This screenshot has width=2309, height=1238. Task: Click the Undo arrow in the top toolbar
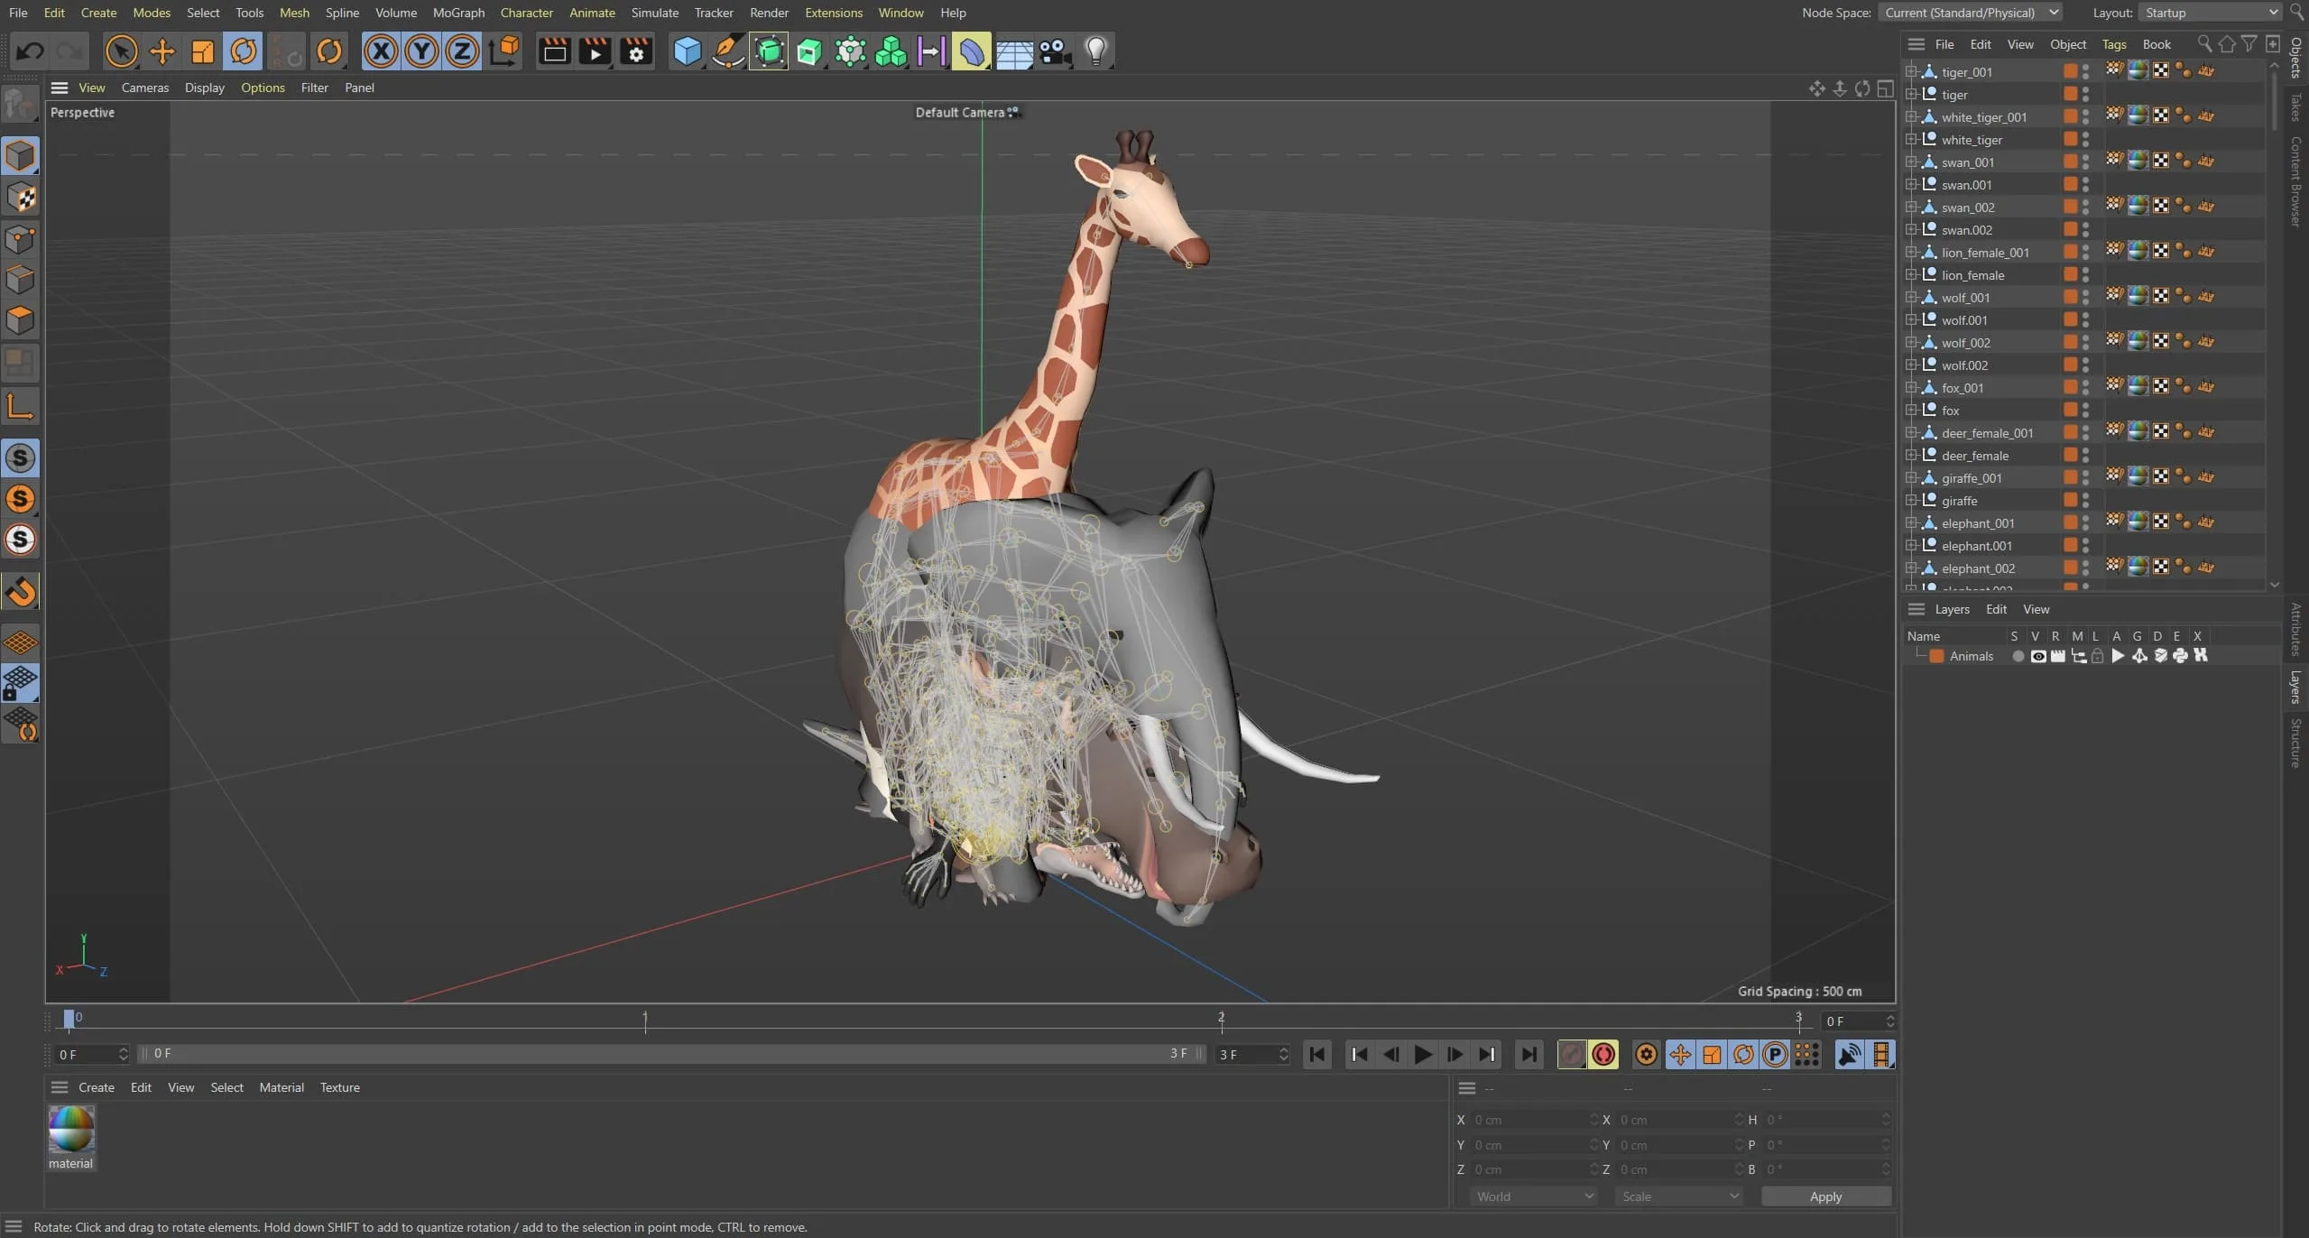(x=30, y=51)
